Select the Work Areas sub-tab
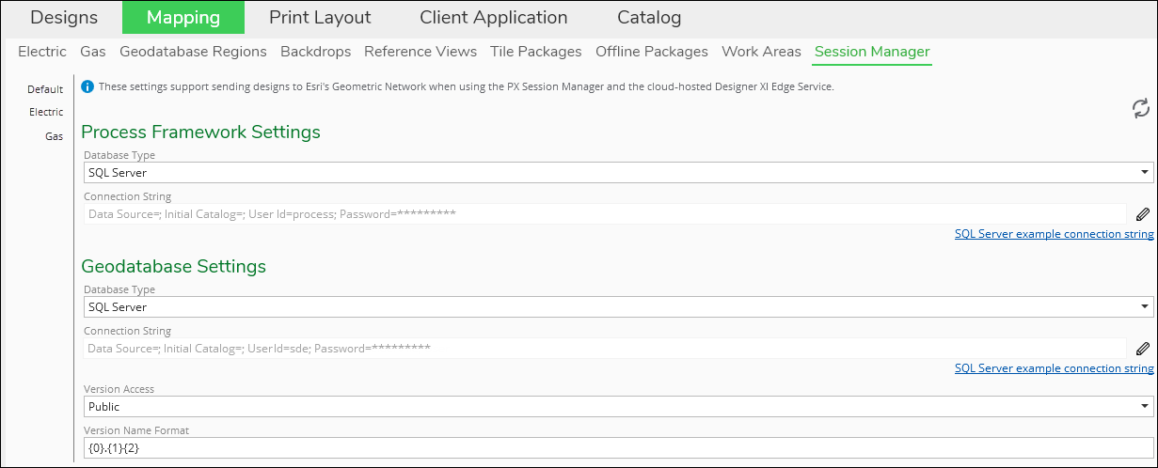This screenshot has width=1158, height=468. coord(761,52)
